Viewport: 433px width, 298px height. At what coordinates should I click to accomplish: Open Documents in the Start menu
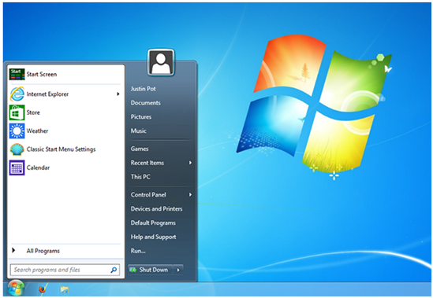pos(146,103)
